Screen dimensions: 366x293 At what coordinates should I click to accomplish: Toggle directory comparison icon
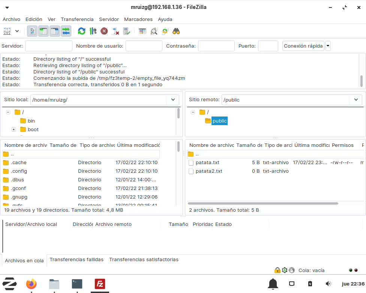tap(154, 31)
